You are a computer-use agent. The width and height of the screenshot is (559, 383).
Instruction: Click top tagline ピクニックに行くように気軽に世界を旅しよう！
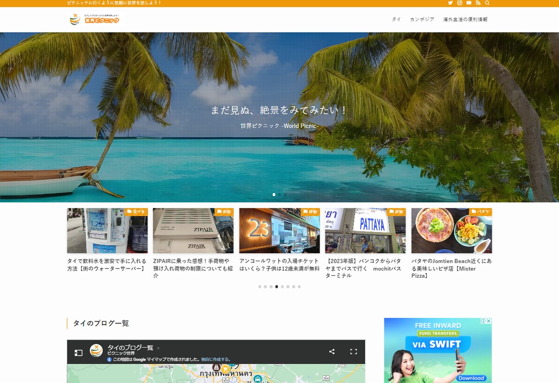(x=115, y=3)
